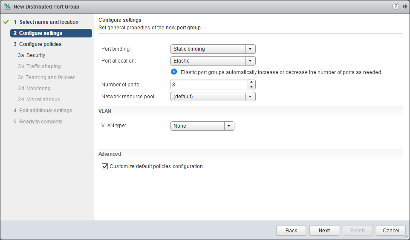Click the Number of ports input field
This screenshot has width=410, height=240.
pos(209,85)
